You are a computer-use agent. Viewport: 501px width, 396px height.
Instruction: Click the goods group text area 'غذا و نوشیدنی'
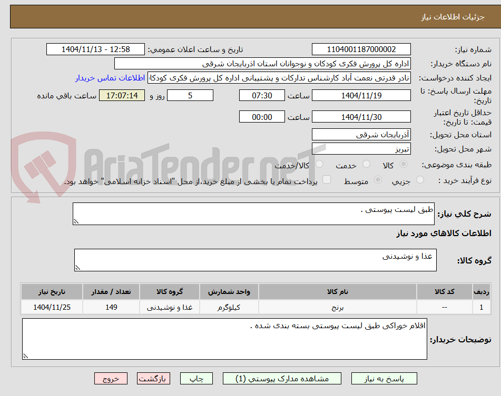(256, 260)
